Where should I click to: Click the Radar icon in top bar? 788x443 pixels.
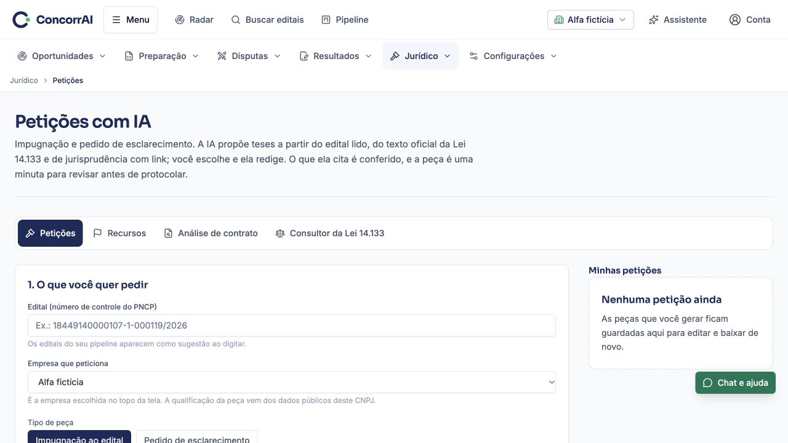click(x=180, y=20)
